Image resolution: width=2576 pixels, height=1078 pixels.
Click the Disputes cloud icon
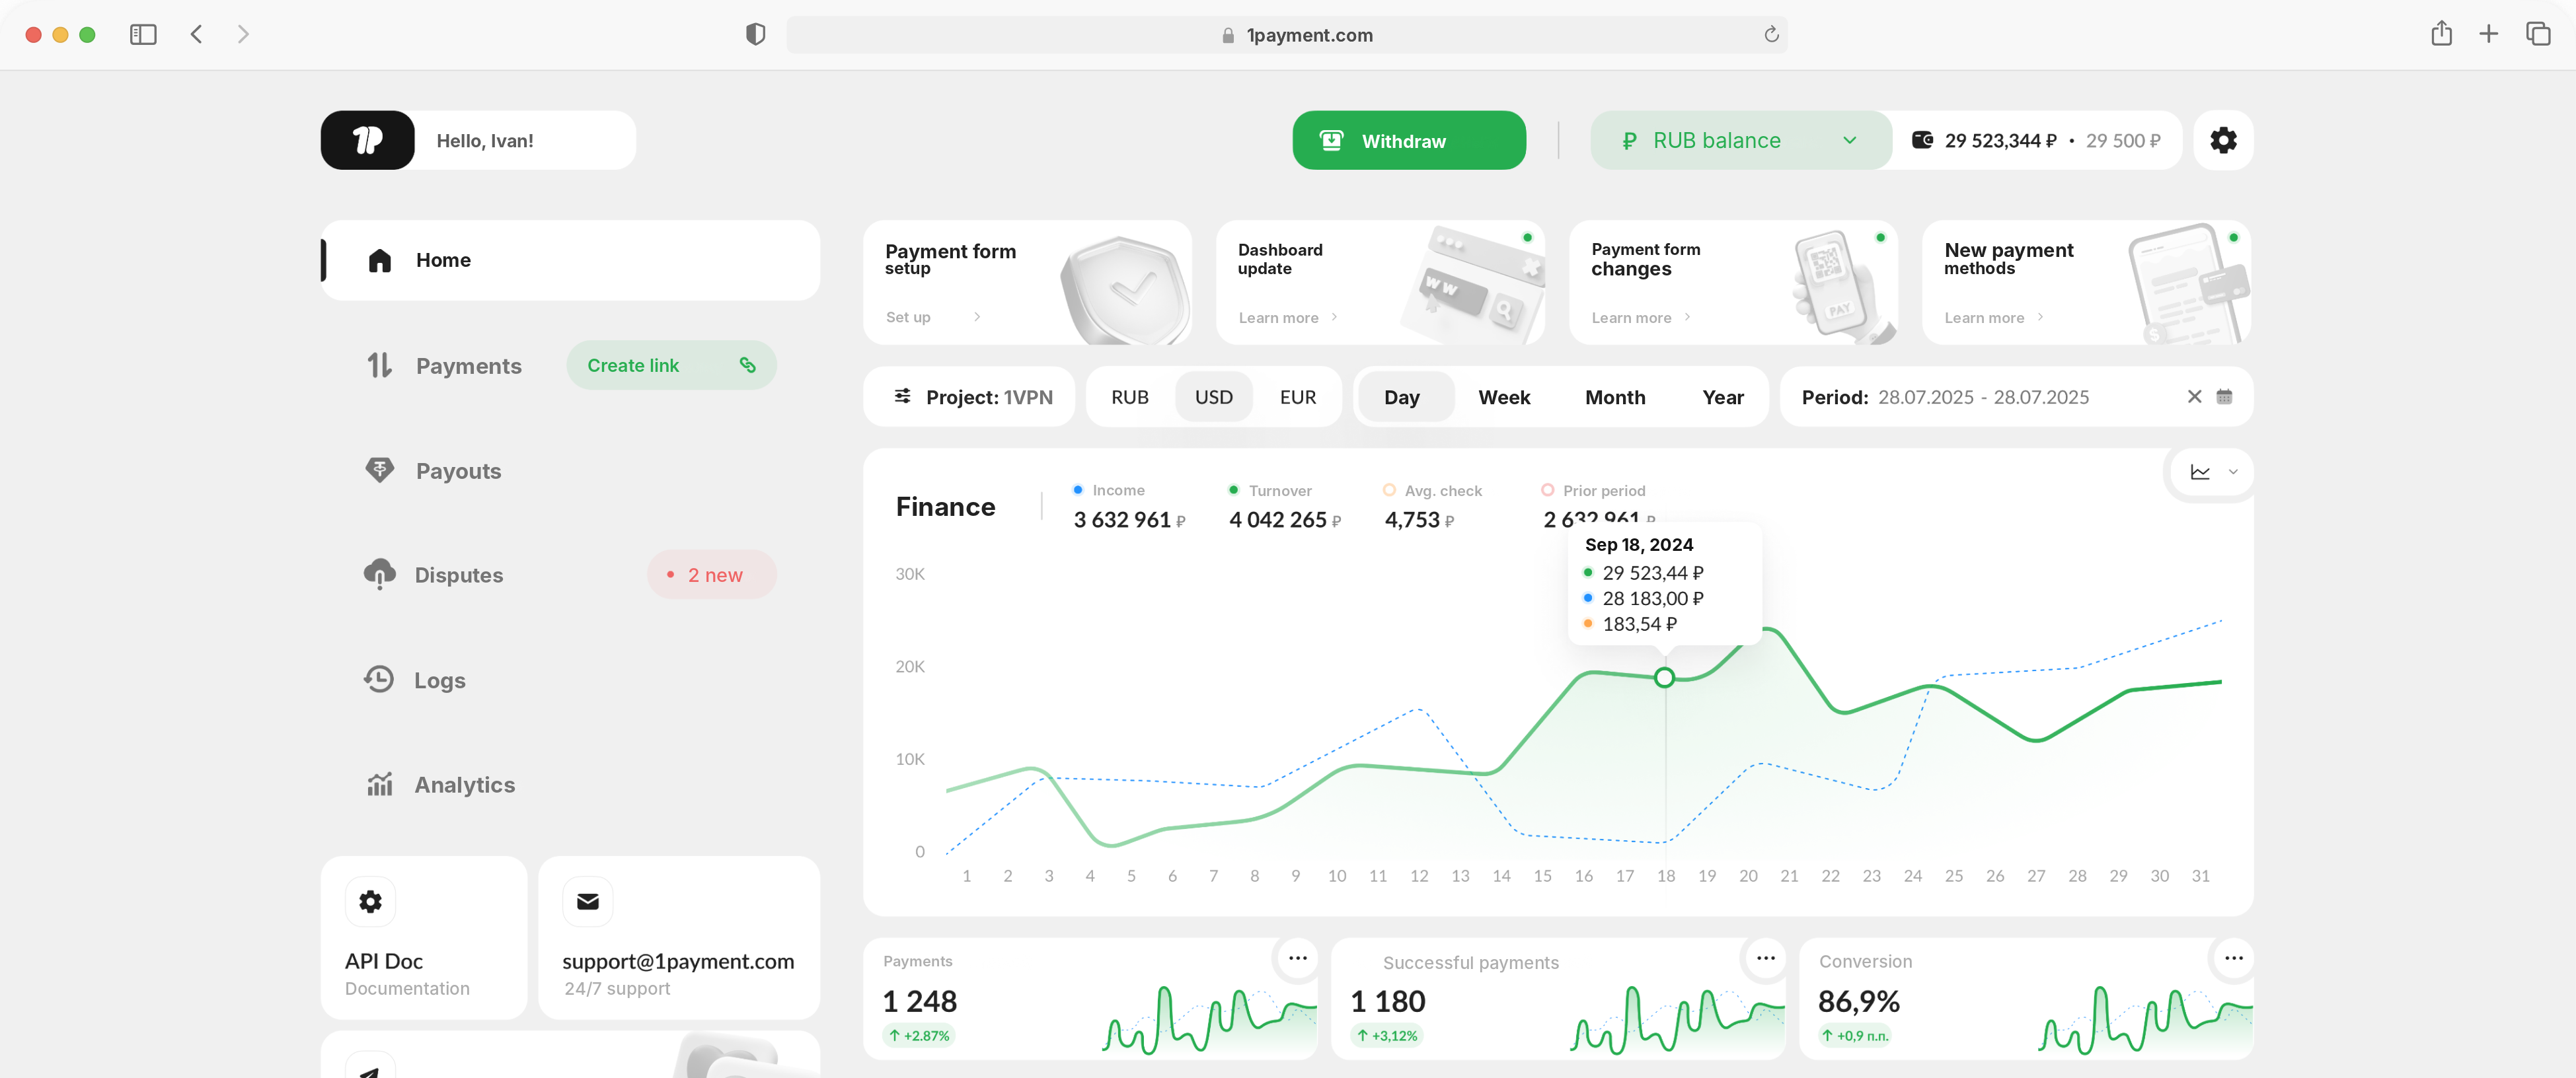379,575
